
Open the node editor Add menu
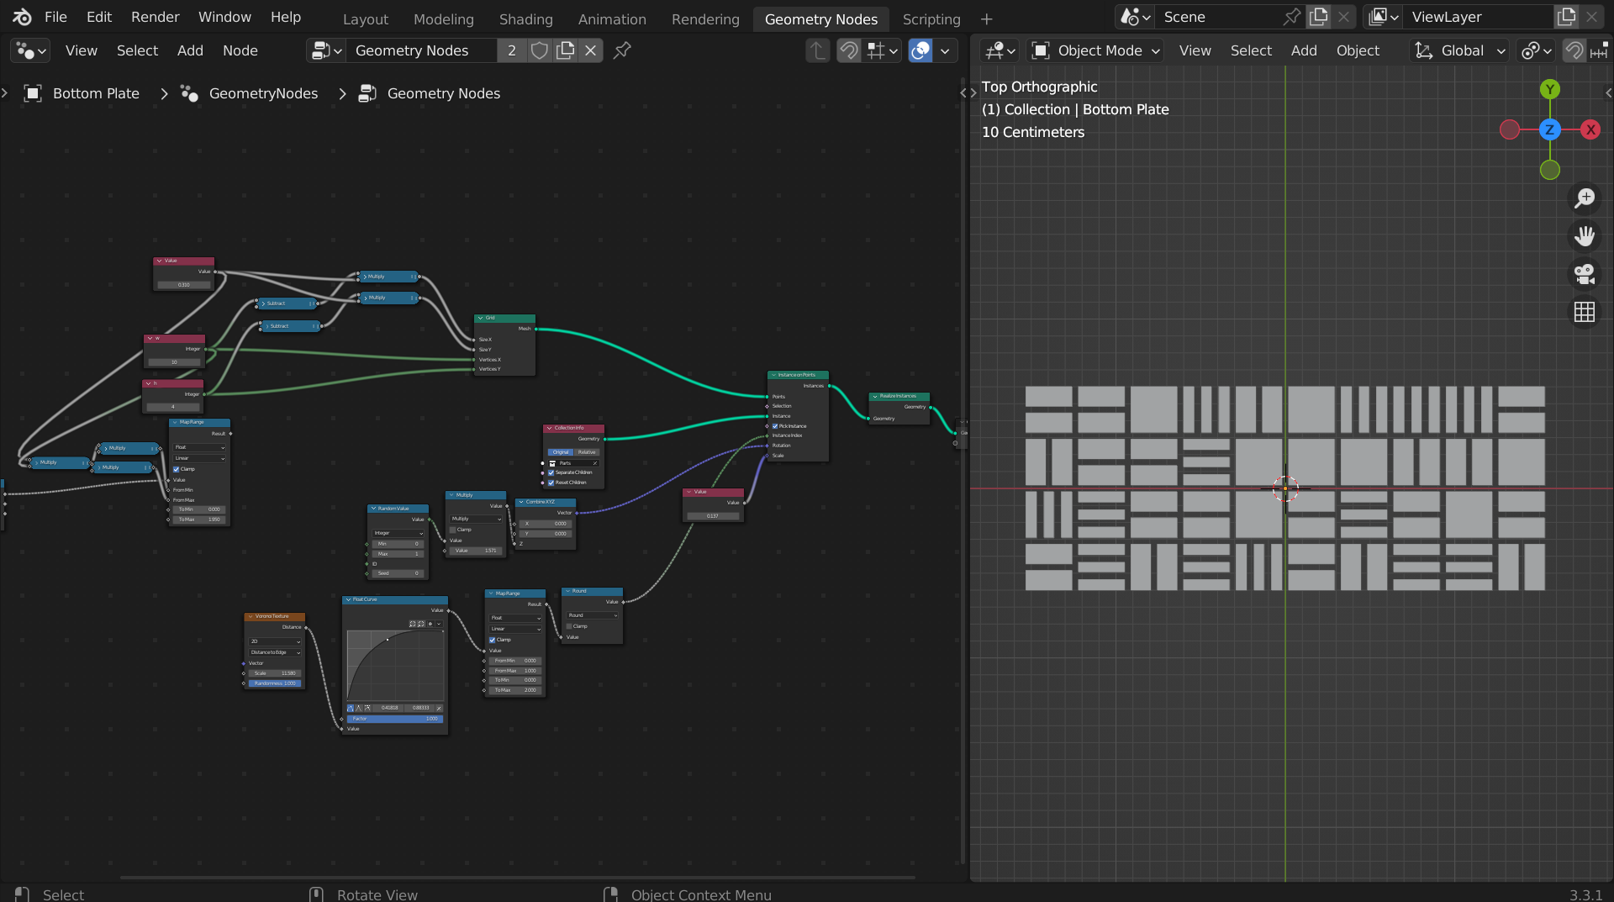click(x=190, y=50)
